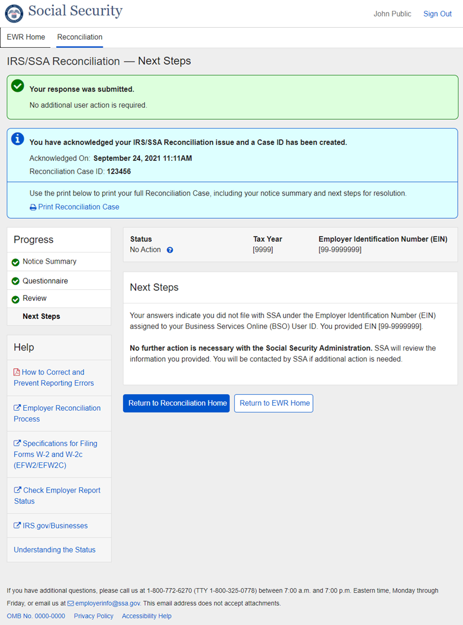This screenshot has height=625, width=463.
Task: Click the green check icon next to Review
Action: pos(15,299)
